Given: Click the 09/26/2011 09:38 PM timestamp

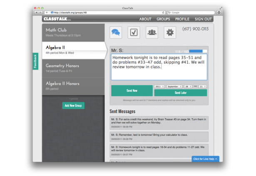Looking at the screenshot, I should coord(122,139).
